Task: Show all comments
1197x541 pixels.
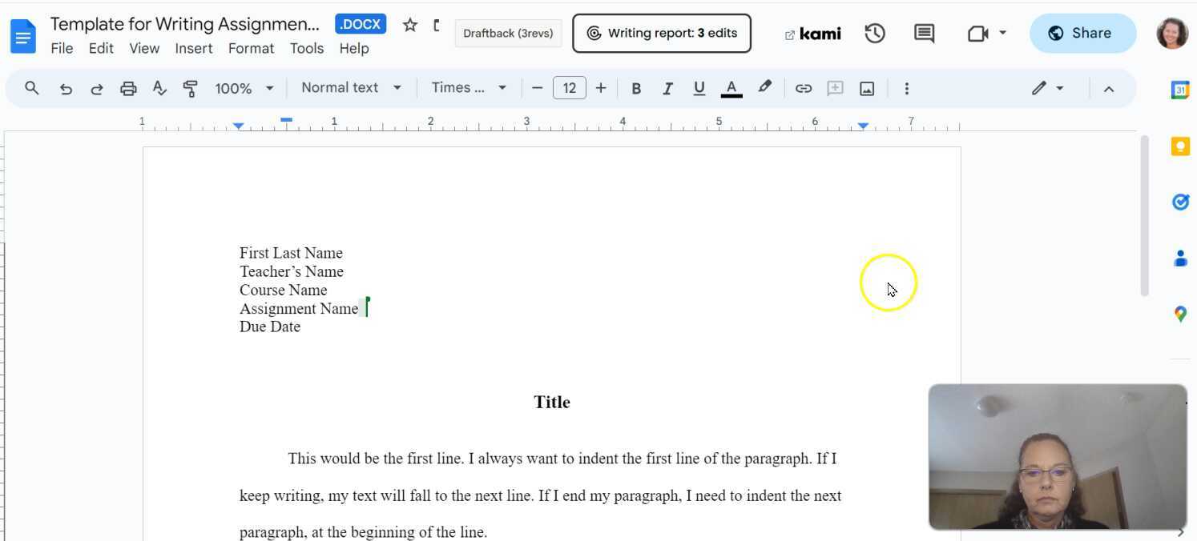Action: coord(923,33)
